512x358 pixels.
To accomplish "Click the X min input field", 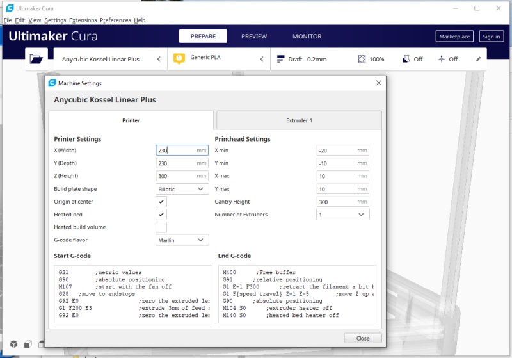I will (343, 151).
